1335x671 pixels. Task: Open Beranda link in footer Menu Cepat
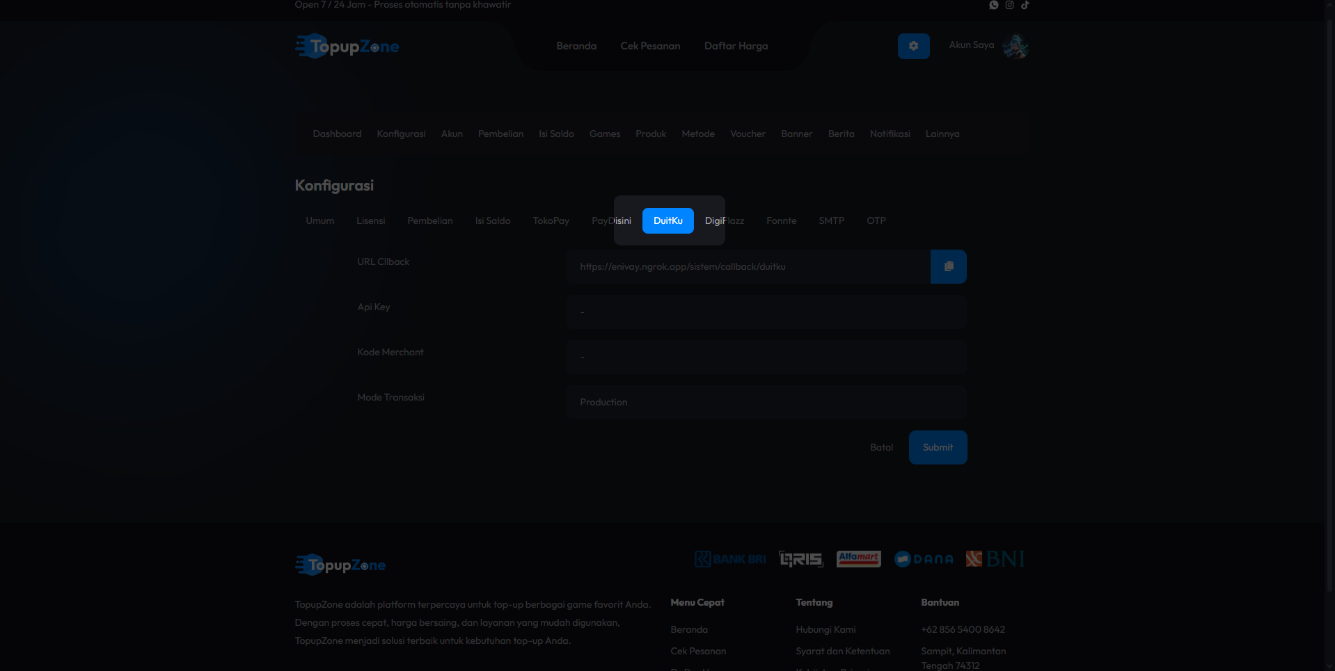689,629
